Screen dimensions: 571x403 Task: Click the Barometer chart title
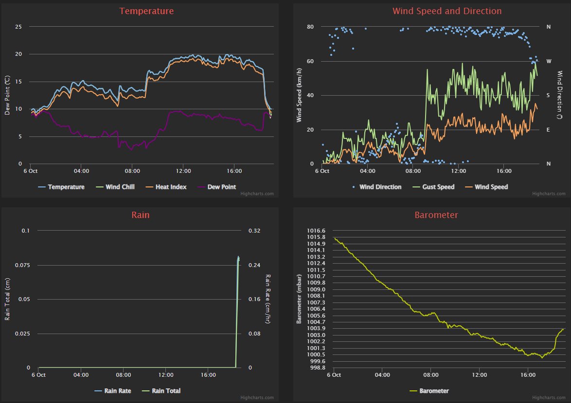tap(436, 215)
